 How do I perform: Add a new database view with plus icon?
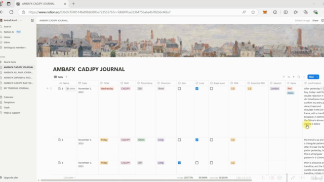pos(66,77)
